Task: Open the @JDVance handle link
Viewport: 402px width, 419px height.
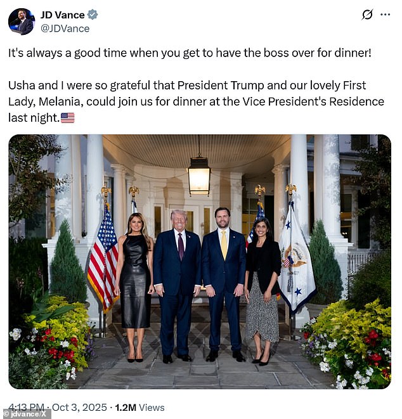Action: click(x=65, y=29)
